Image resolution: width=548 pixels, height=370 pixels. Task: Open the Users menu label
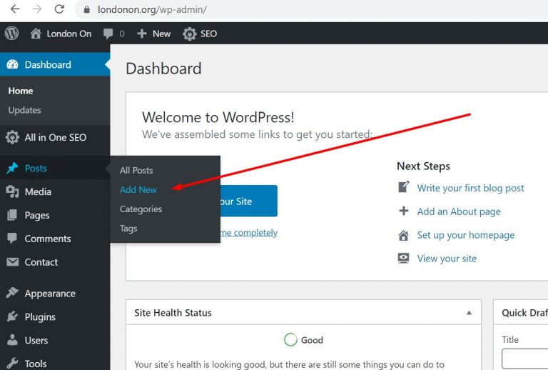(36, 340)
